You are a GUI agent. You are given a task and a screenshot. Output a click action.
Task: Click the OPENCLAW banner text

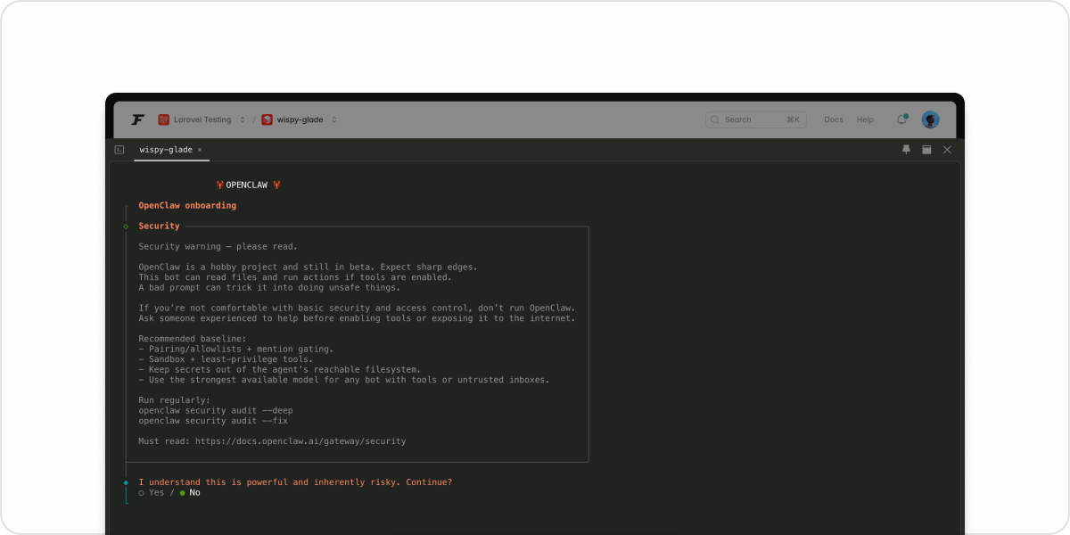pos(247,185)
